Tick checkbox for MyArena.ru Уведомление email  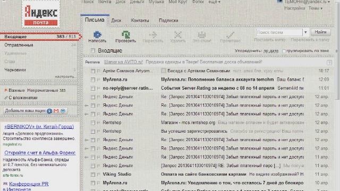(x=93, y=183)
